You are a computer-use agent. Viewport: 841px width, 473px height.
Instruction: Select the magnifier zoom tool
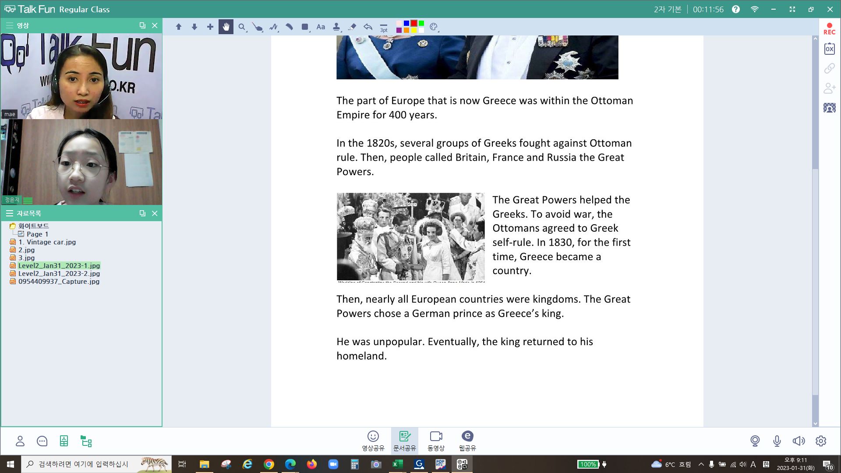point(242,27)
